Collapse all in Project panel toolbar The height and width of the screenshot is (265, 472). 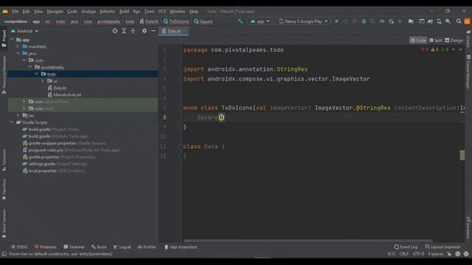[133, 31]
